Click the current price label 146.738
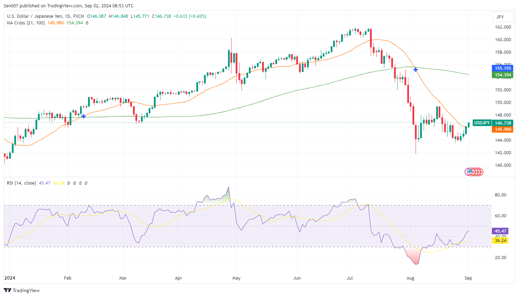The image size is (519, 297). (x=503, y=123)
